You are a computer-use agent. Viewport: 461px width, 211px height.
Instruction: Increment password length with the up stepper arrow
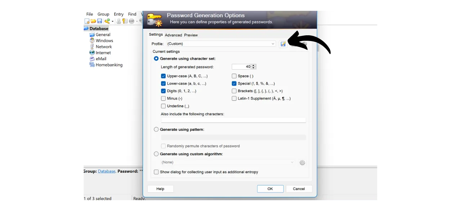pyautogui.click(x=253, y=65)
